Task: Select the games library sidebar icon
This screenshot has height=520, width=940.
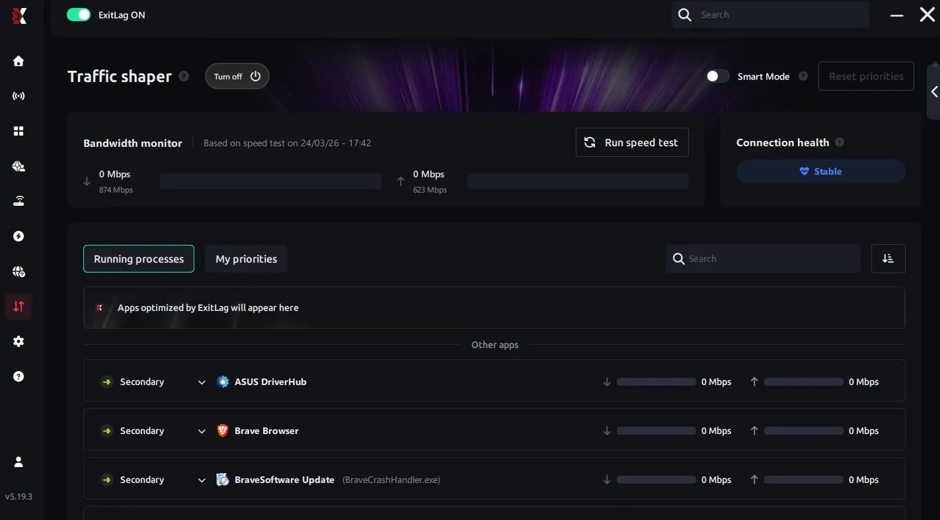Action: pyautogui.click(x=19, y=166)
